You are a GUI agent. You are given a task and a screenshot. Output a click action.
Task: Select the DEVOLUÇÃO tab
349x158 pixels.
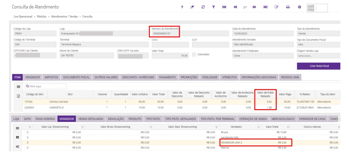(116, 119)
